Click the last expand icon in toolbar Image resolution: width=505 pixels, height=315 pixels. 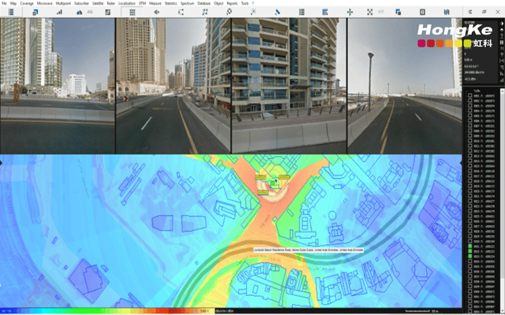click(x=498, y=12)
